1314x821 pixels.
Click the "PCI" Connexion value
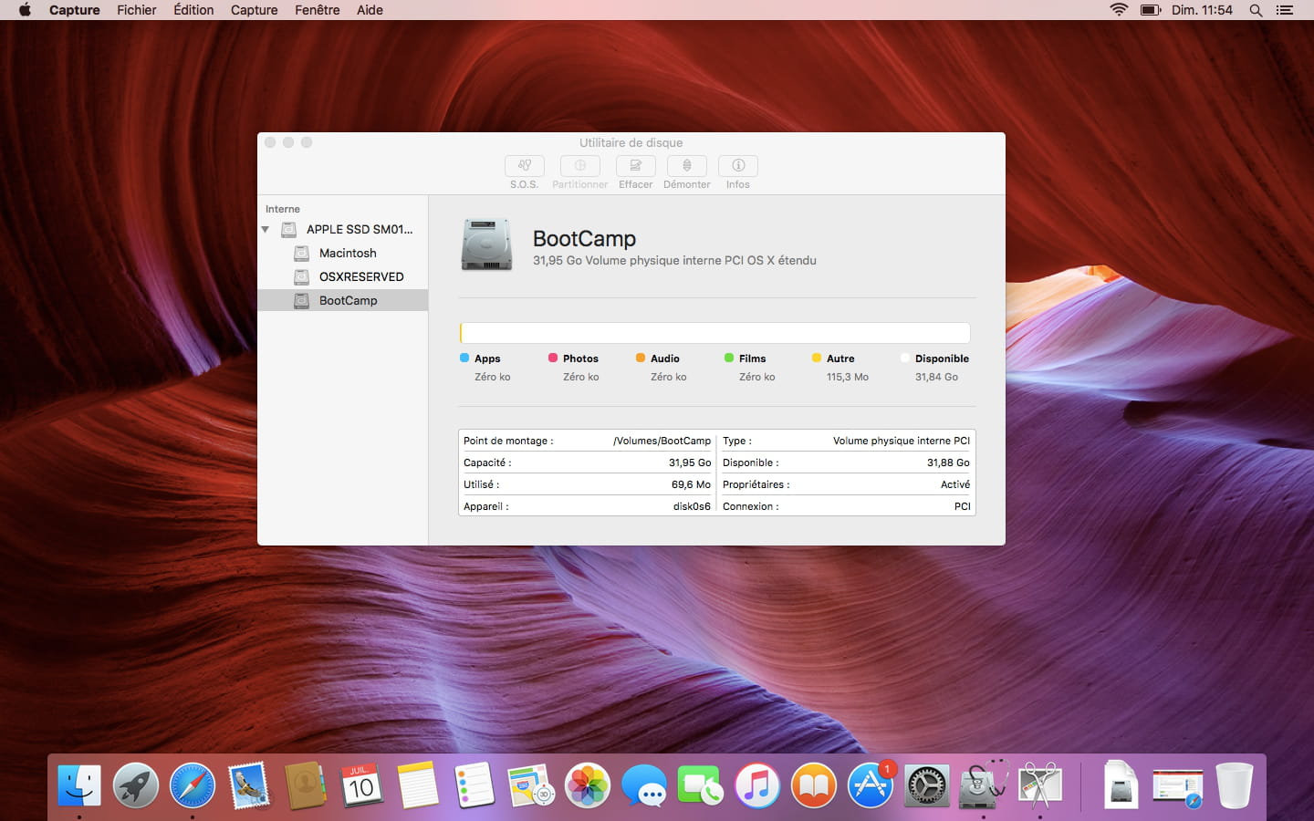click(x=963, y=506)
